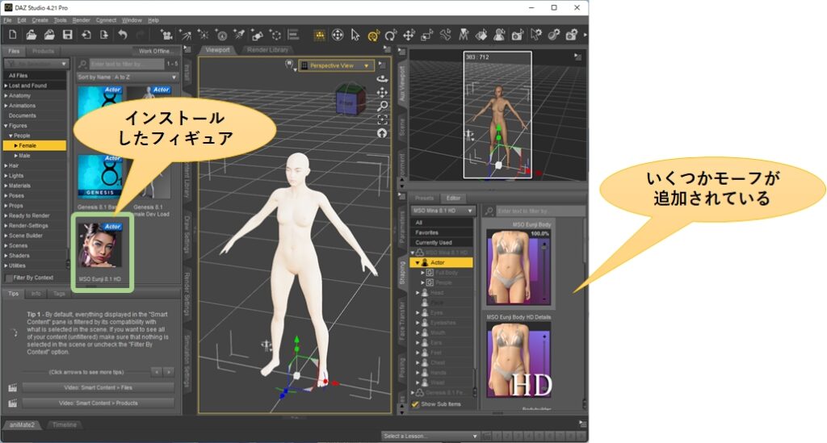Click the Open file folder icon
The width and height of the screenshot is (827, 443).
coord(31,35)
